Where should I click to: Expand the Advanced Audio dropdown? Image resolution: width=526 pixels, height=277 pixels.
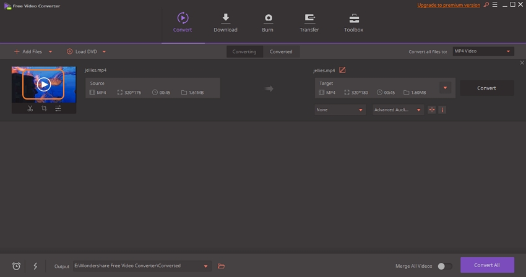[x=398, y=110]
